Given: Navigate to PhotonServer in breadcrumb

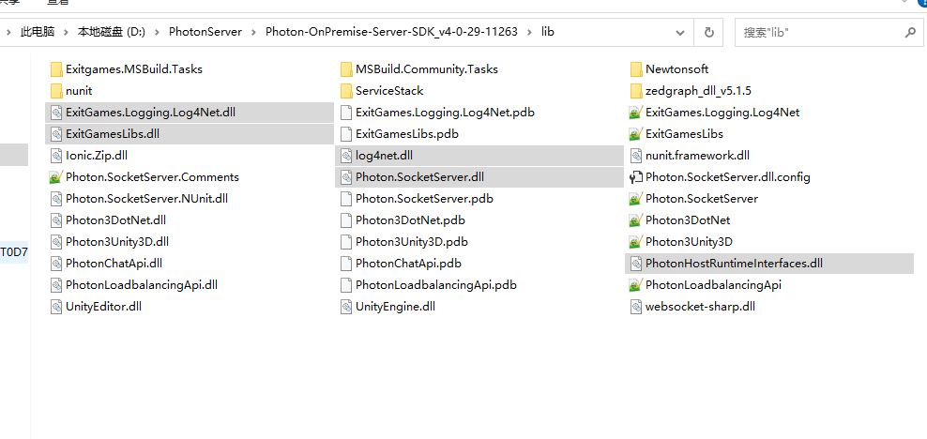Looking at the screenshot, I should tap(205, 33).
